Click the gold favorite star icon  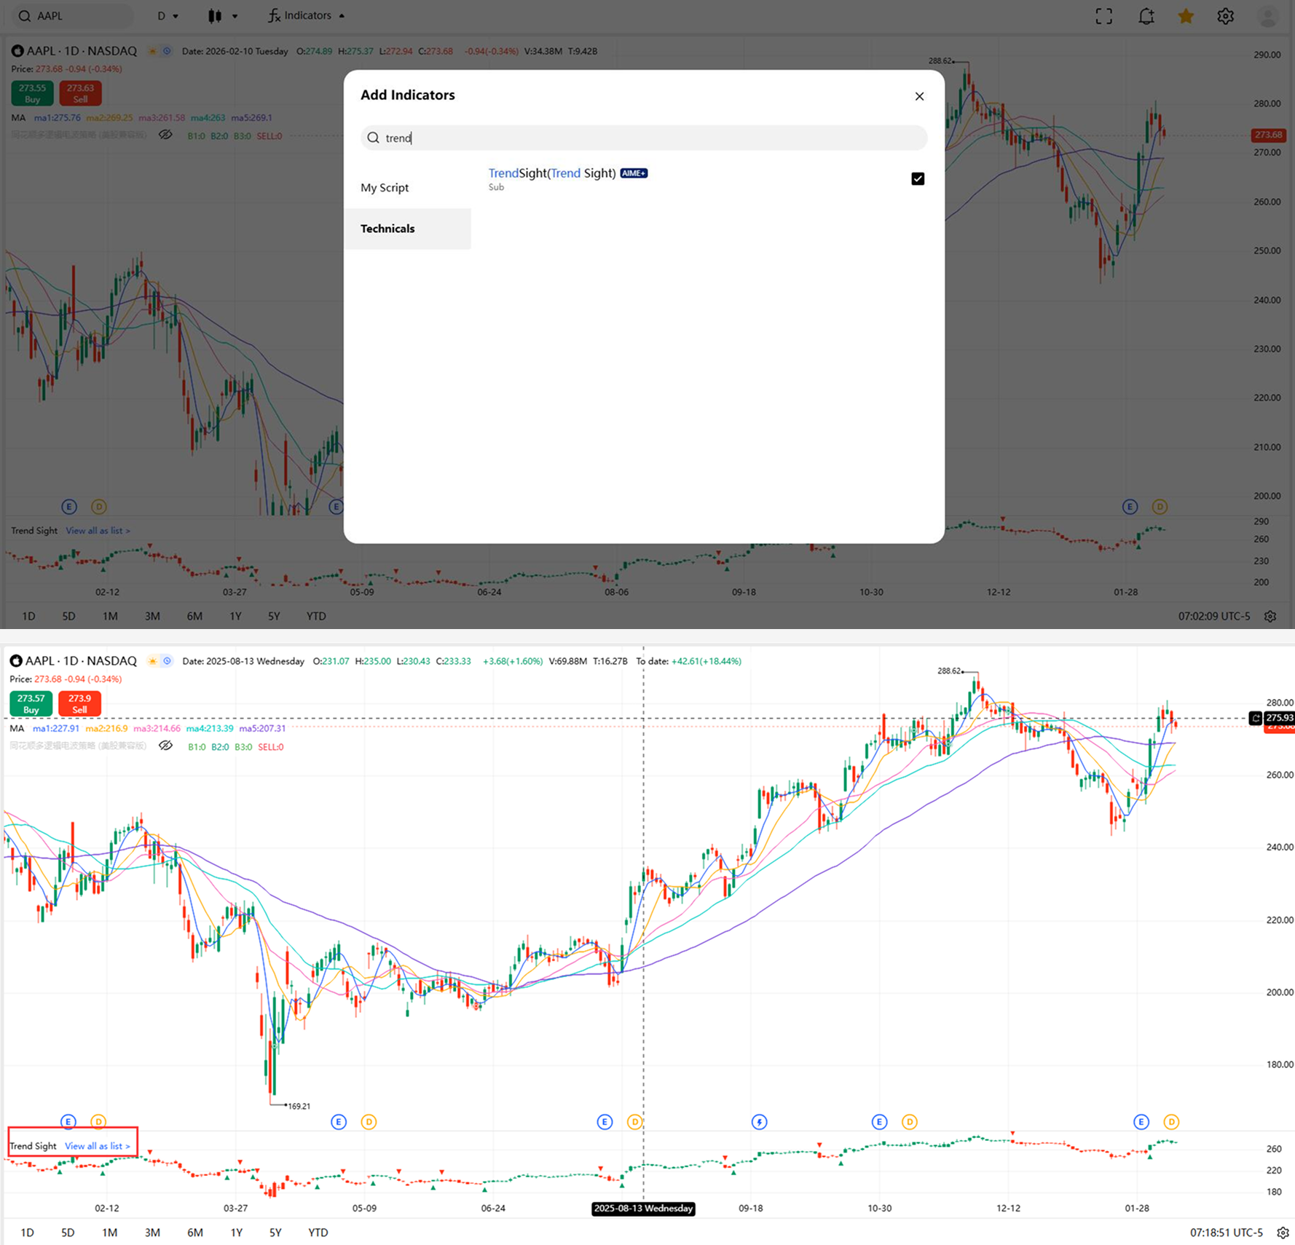click(1186, 16)
